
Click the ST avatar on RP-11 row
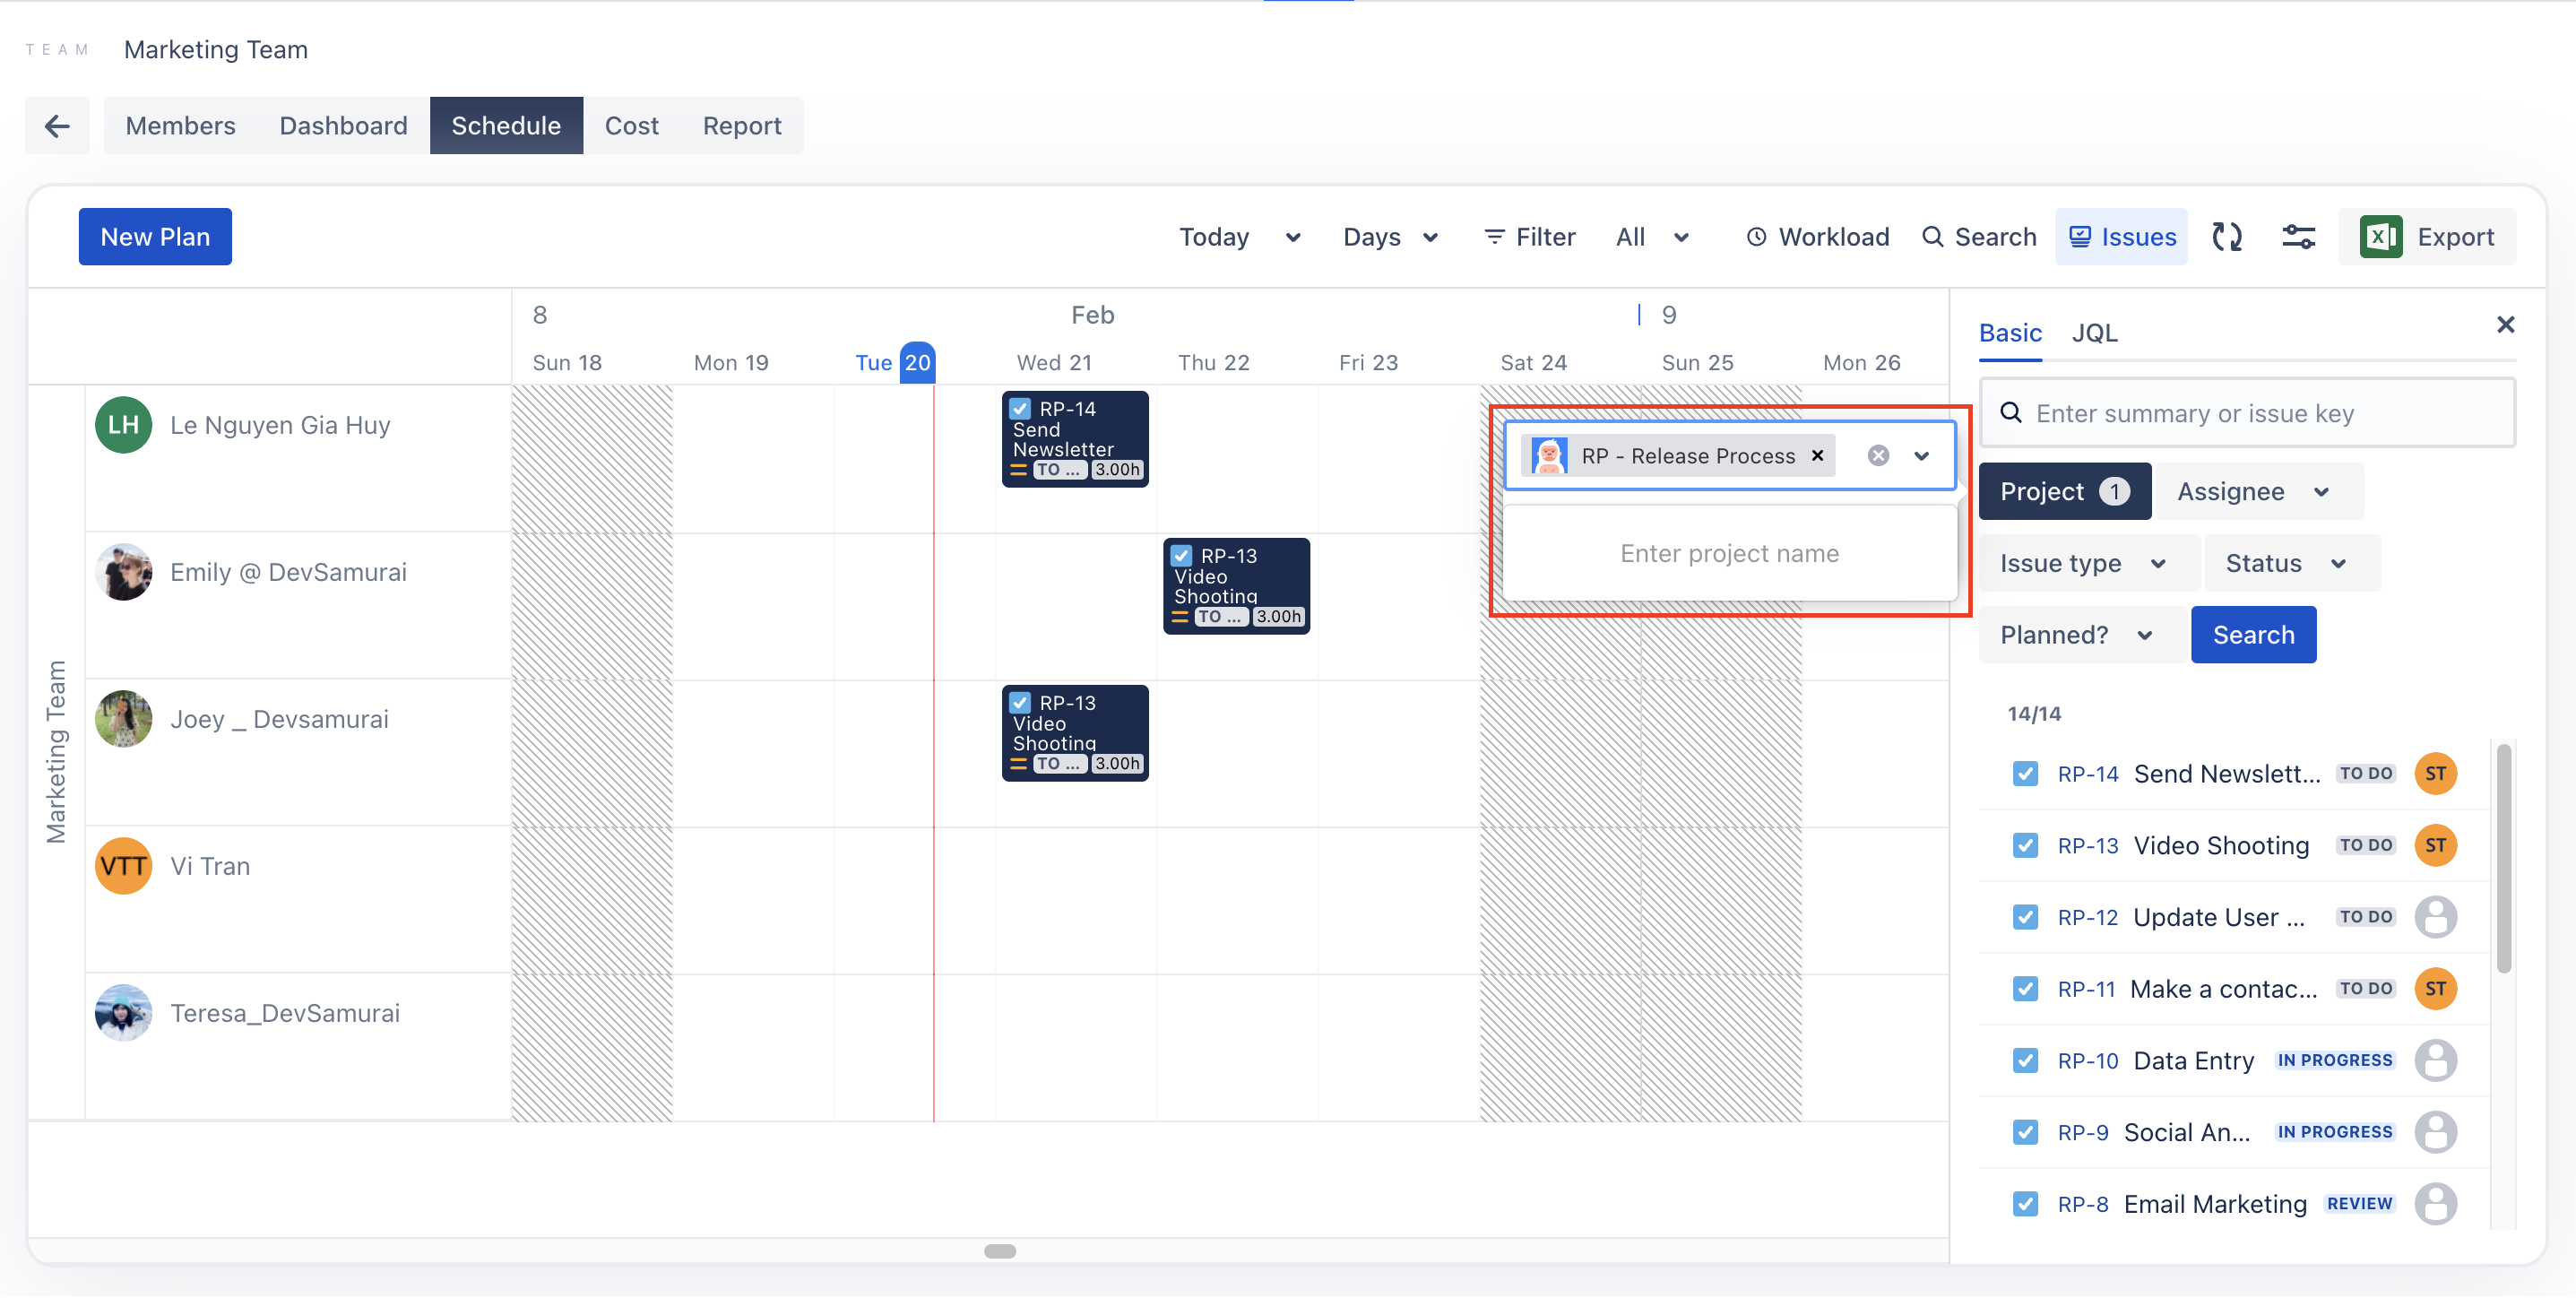[2436, 990]
